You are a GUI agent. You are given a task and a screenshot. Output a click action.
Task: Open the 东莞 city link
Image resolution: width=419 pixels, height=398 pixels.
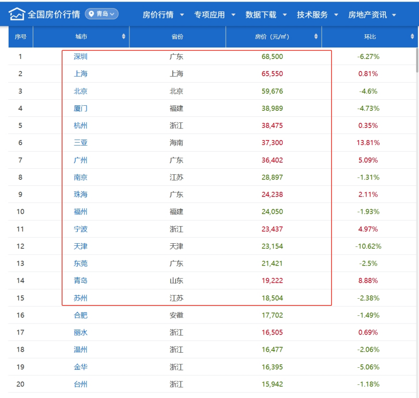click(x=81, y=263)
